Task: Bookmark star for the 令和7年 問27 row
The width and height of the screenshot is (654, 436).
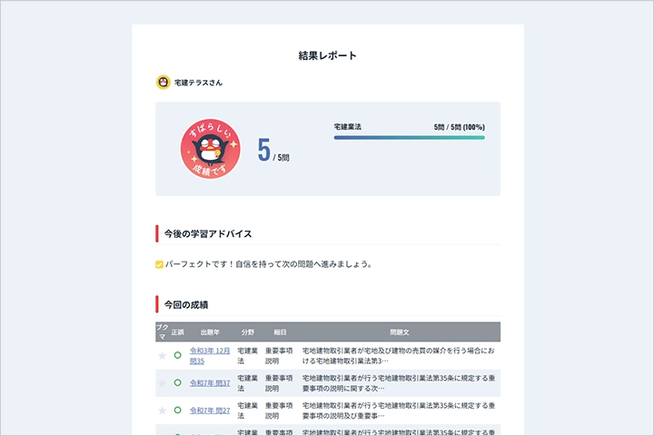Action: (163, 411)
